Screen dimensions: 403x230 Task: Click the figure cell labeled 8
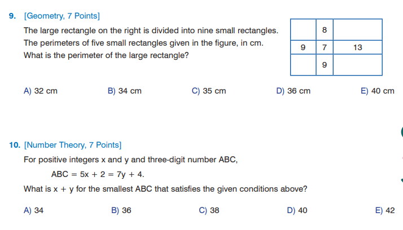(324, 29)
